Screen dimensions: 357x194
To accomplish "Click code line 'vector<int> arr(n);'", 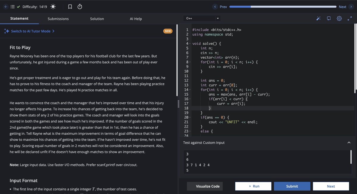I will pyautogui.click(x=220, y=58).
